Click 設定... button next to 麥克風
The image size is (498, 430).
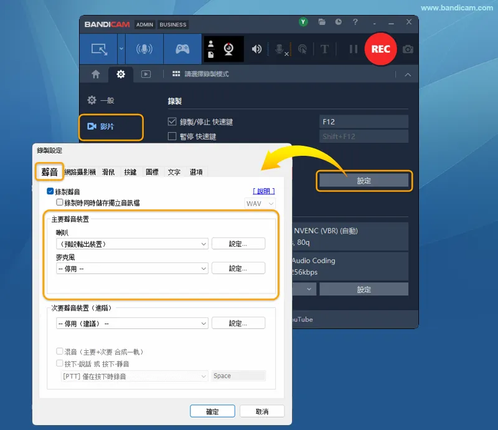(x=238, y=268)
